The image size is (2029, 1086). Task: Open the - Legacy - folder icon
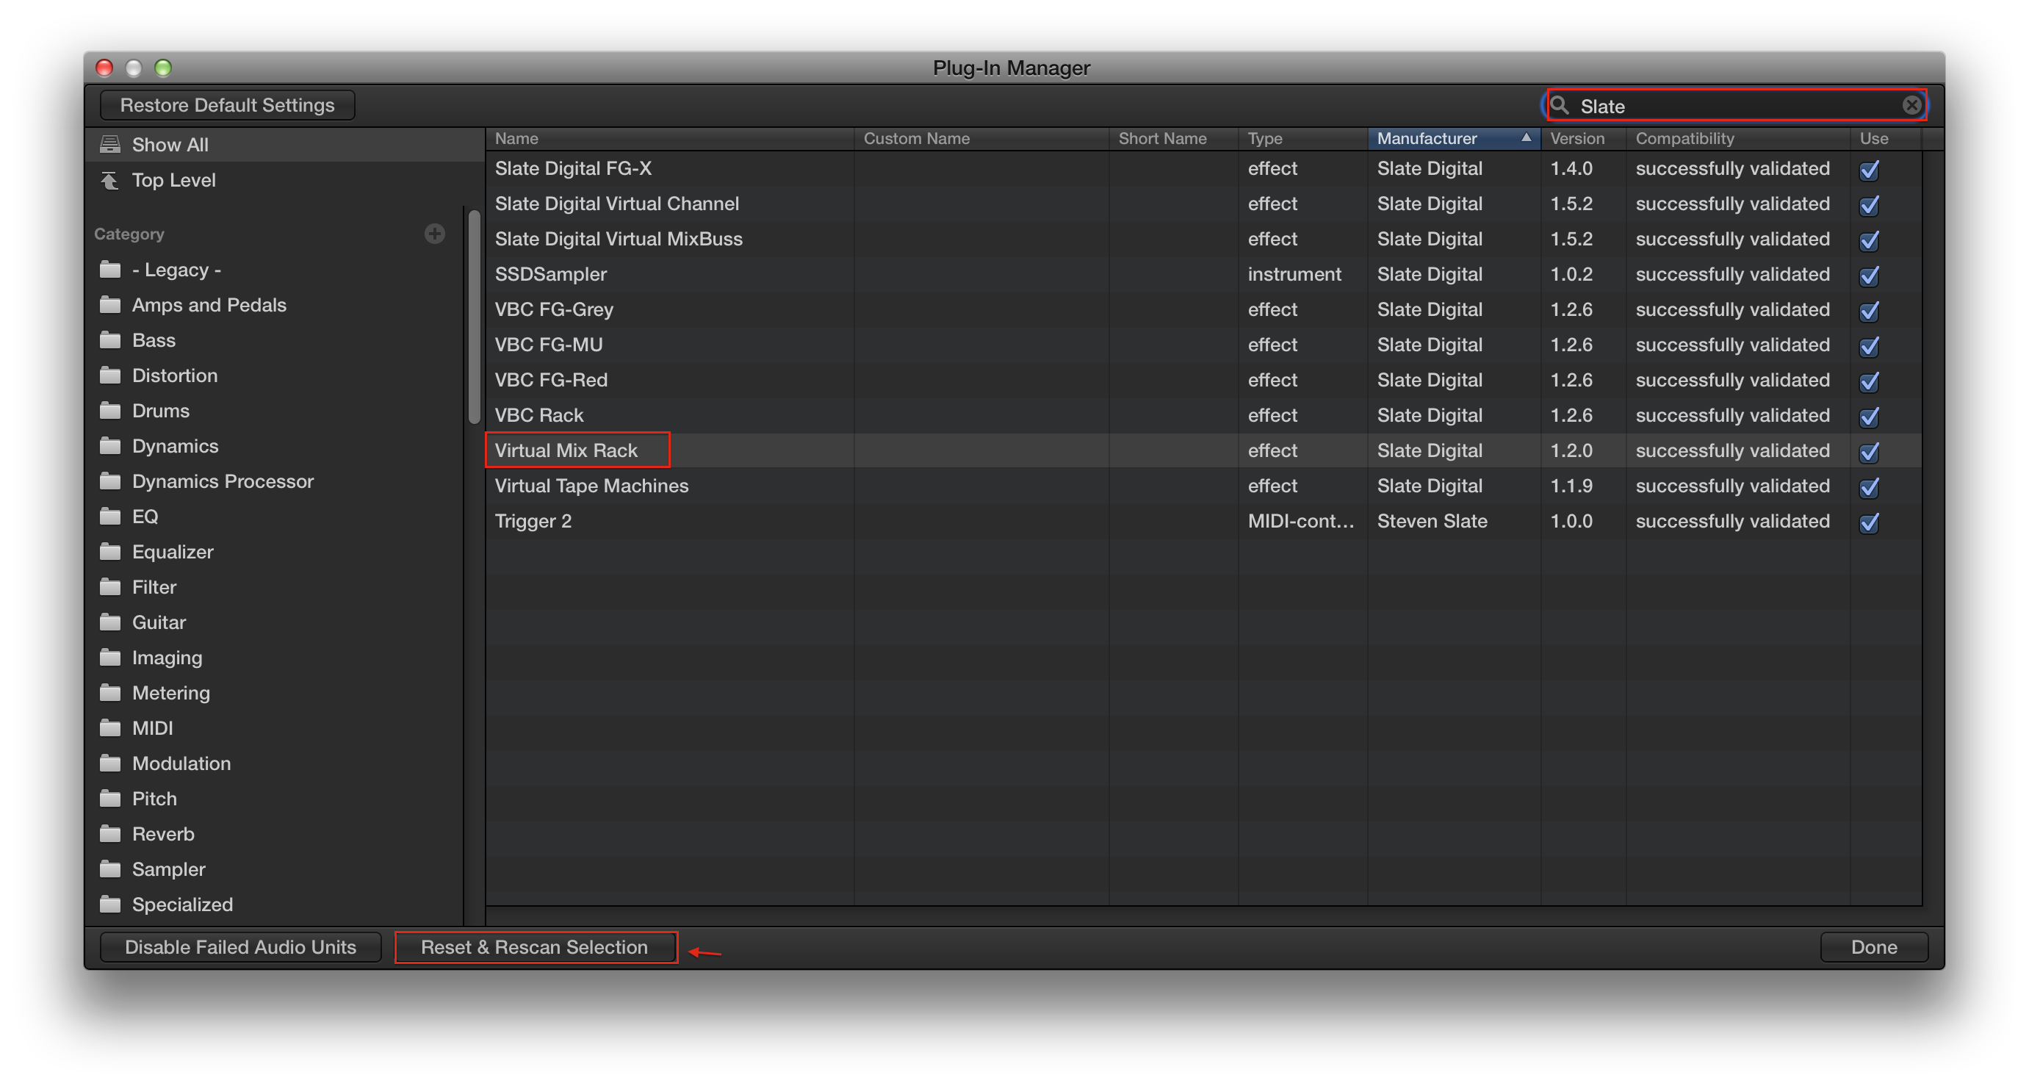[x=110, y=270]
